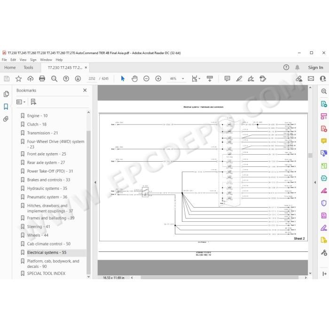
Task: View notifications with the bell icon
Action: 297,67
